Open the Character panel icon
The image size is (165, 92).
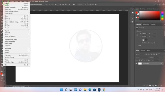132,19
